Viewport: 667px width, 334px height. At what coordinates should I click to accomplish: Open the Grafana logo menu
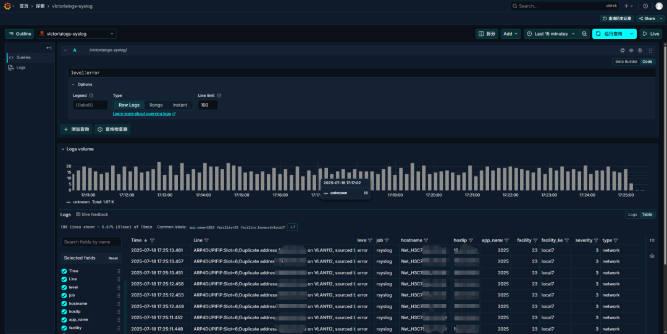coord(7,6)
